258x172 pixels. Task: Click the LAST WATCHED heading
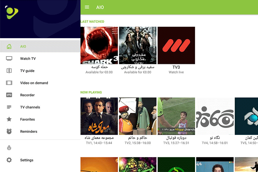92,22
